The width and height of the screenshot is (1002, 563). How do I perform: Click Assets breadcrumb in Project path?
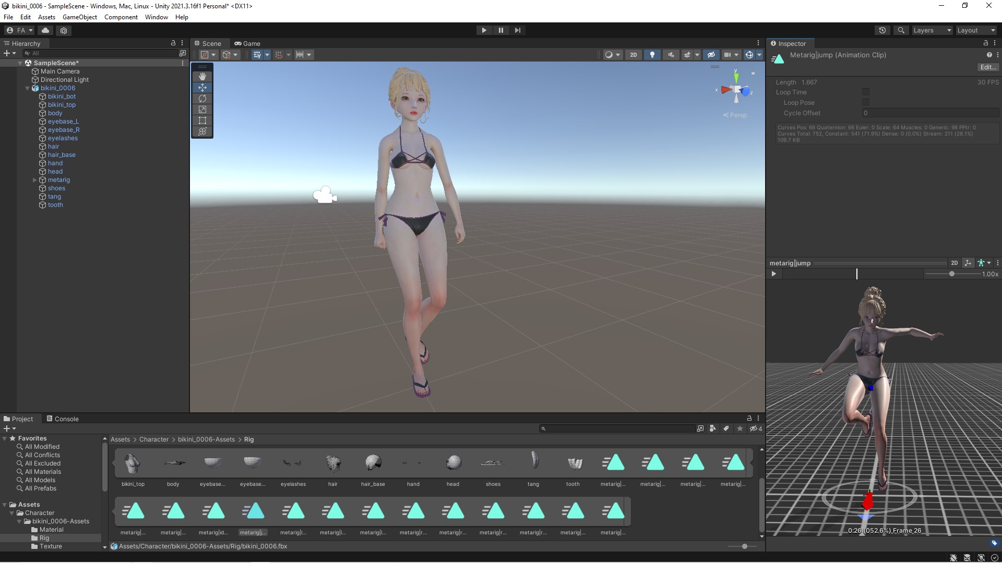pos(120,439)
